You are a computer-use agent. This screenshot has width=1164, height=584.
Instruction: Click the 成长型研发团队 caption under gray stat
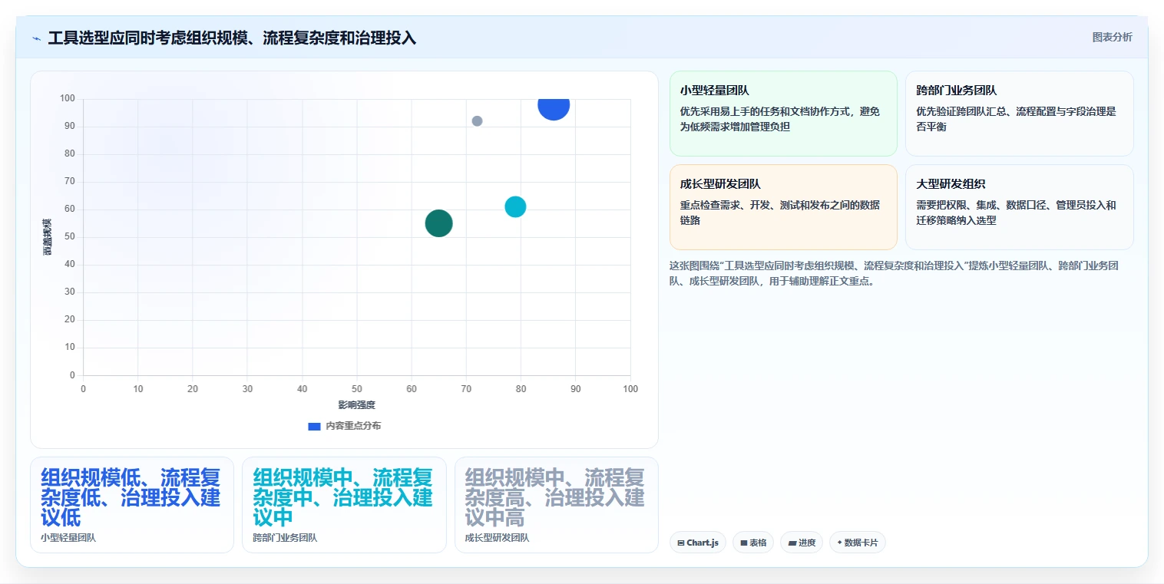[497, 538]
